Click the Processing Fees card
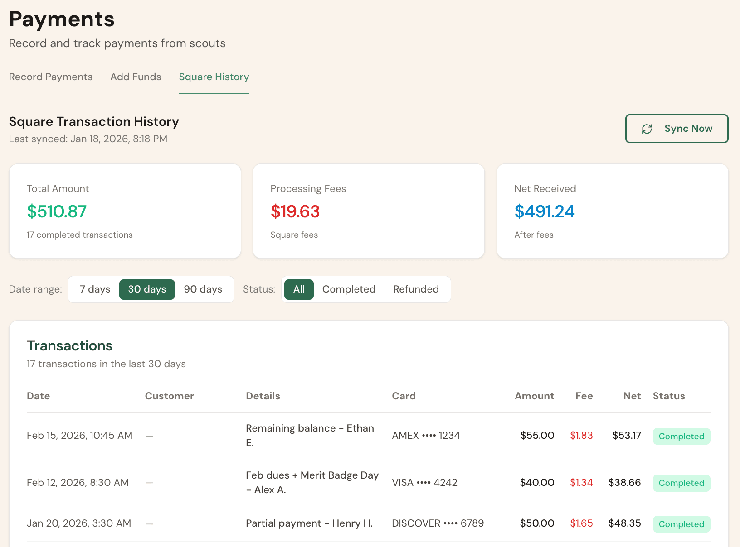 coord(368,211)
